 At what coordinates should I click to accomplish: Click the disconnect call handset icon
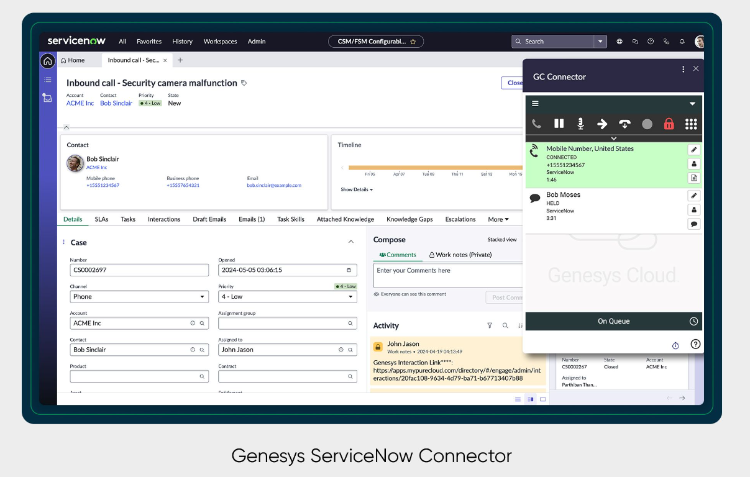(x=624, y=124)
